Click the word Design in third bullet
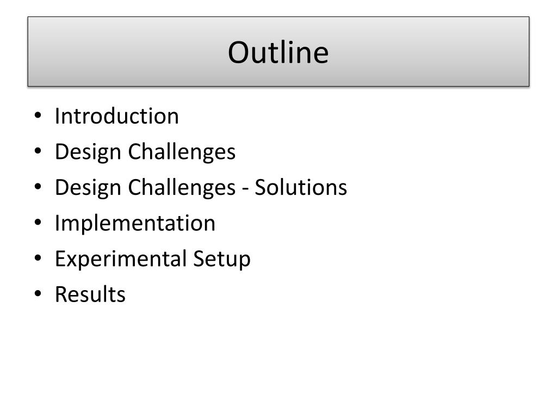Viewport: 557px width, 418px height. [88, 187]
